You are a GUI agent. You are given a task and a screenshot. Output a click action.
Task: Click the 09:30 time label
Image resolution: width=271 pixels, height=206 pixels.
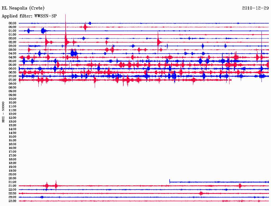(x=12, y=95)
